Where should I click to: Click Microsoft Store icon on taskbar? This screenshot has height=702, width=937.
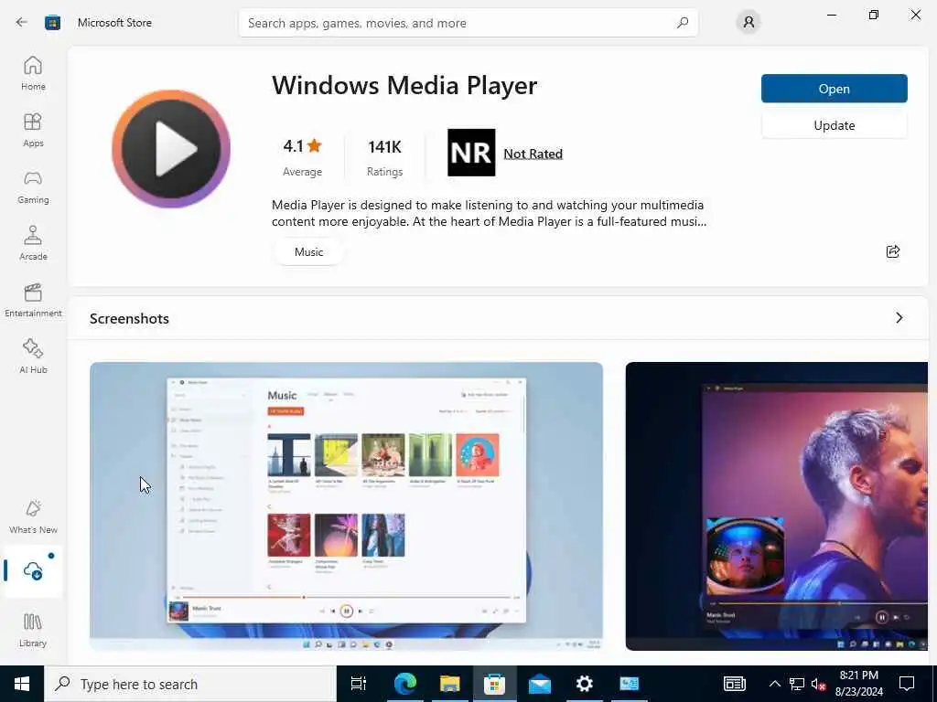click(494, 684)
